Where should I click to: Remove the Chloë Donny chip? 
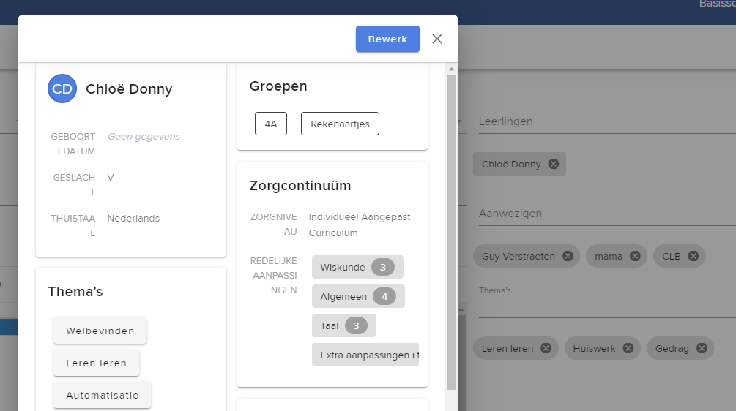point(554,164)
